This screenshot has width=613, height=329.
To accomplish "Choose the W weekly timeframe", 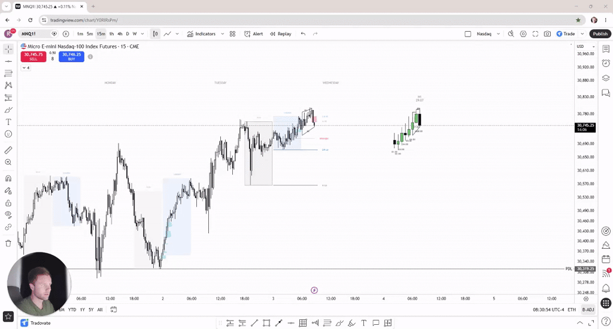I will pos(135,34).
